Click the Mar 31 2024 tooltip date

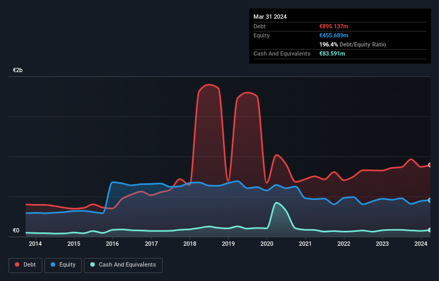point(270,17)
